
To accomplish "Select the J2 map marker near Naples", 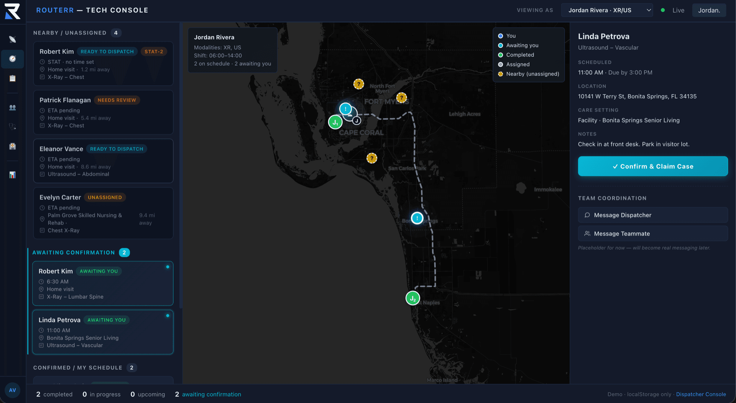I will 412,298.
